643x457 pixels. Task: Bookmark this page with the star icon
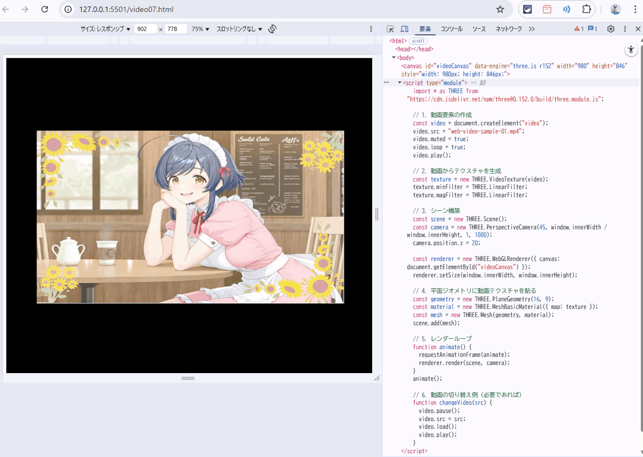tap(500, 9)
